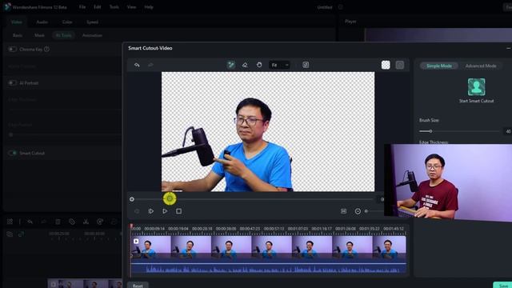
Task: Open the Animation sub-tab
Action: tap(93, 35)
